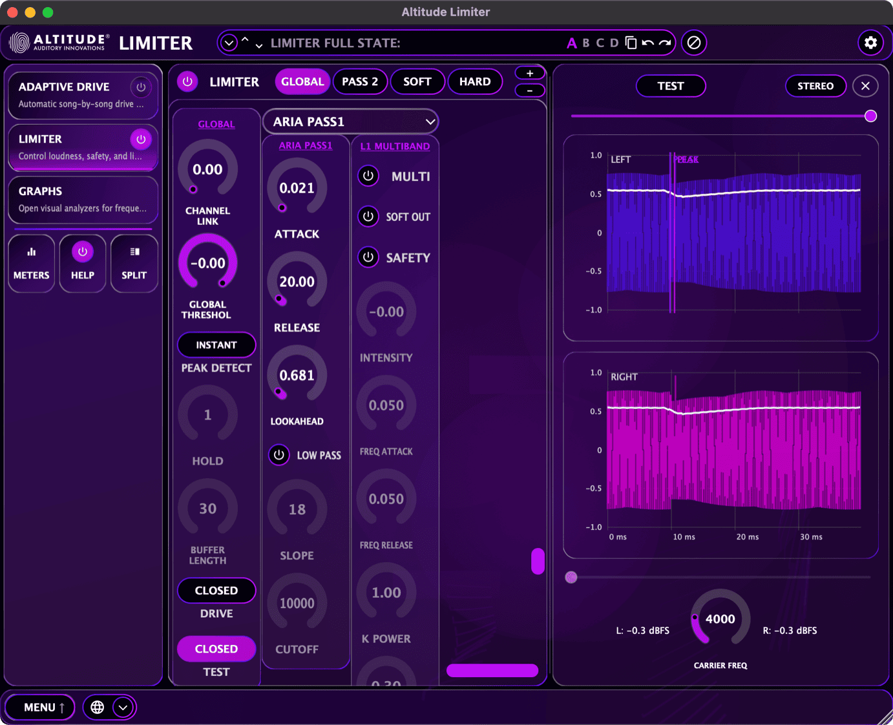This screenshot has height=725, width=893.
Task: Click the plus button to add pass
Action: pyautogui.click(x=530, y=73)
